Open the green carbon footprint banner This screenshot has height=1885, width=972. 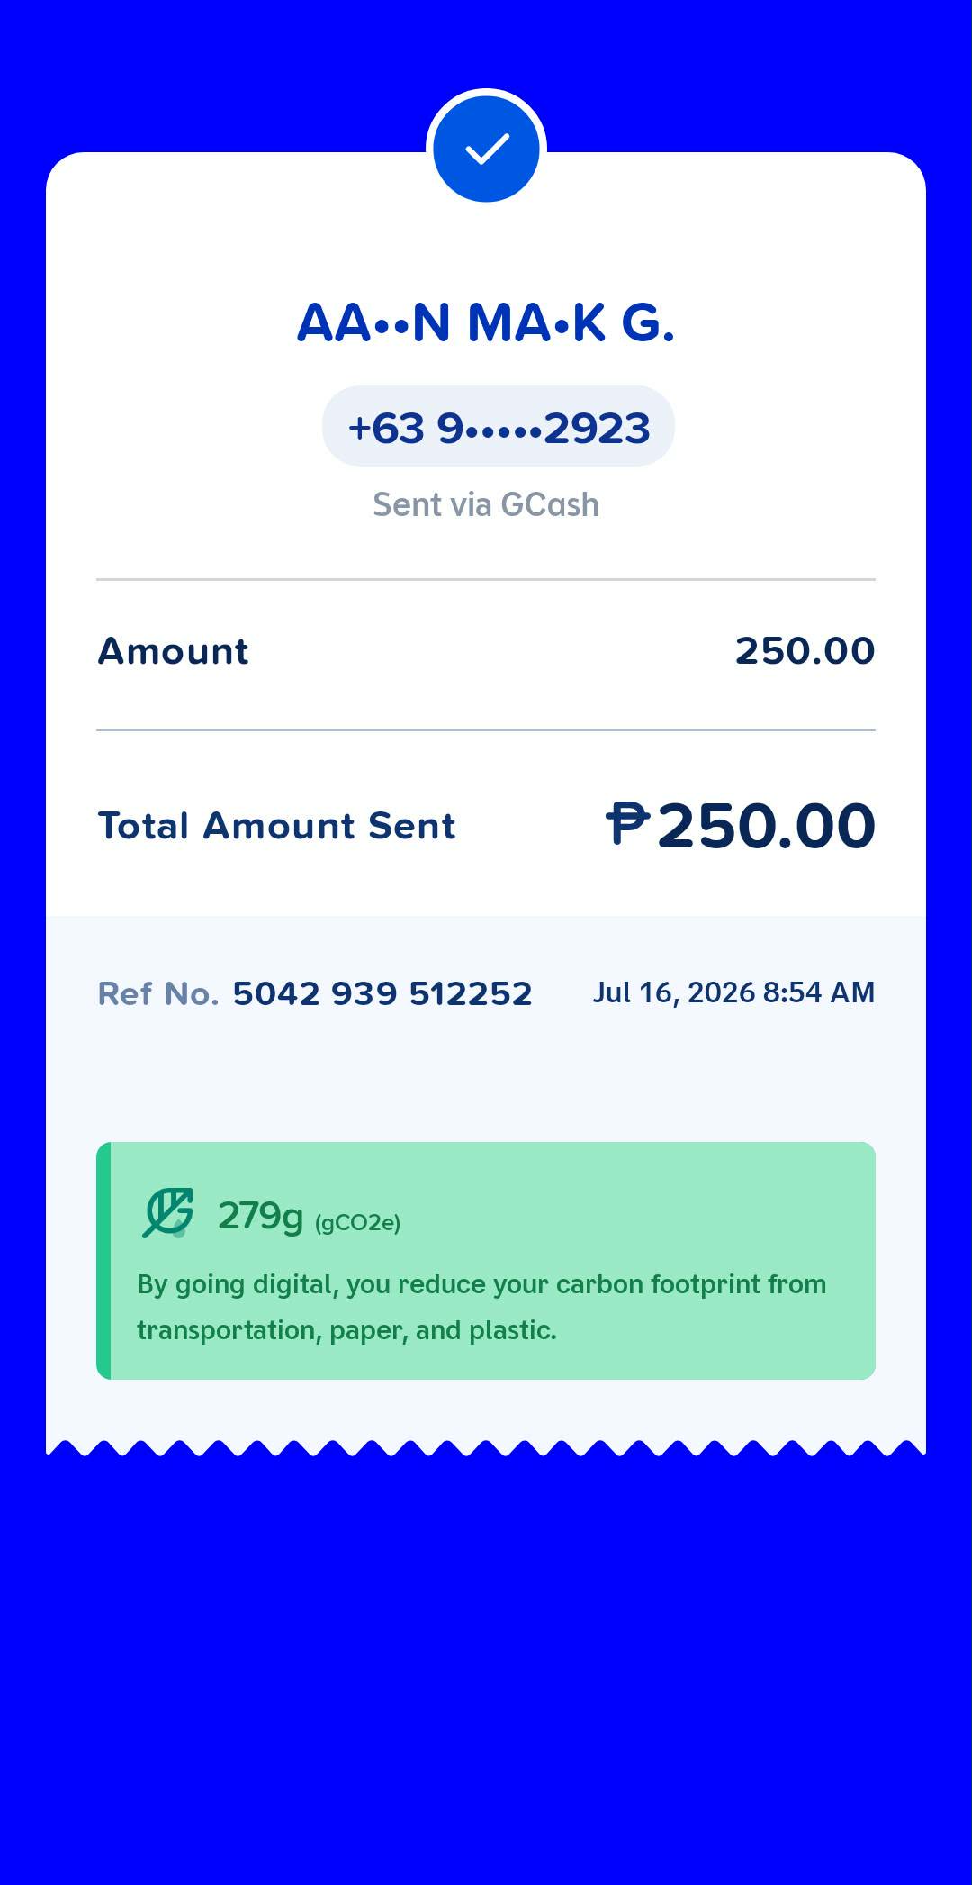tap(486, 1261)
